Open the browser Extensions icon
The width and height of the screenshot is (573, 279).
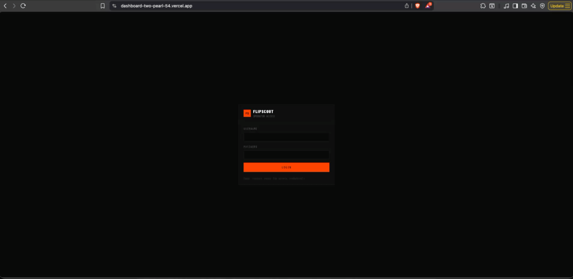tap(483, 6)
